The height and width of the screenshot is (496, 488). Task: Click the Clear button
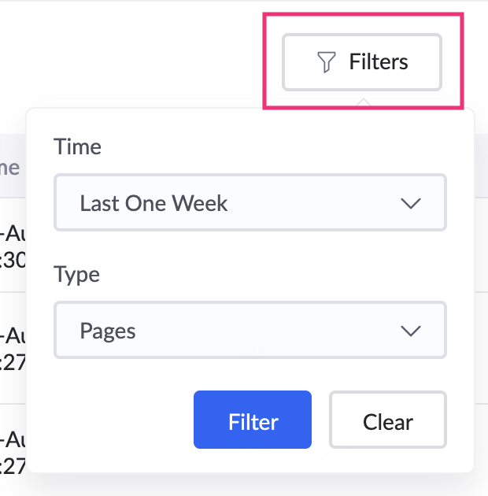(388, 420)
